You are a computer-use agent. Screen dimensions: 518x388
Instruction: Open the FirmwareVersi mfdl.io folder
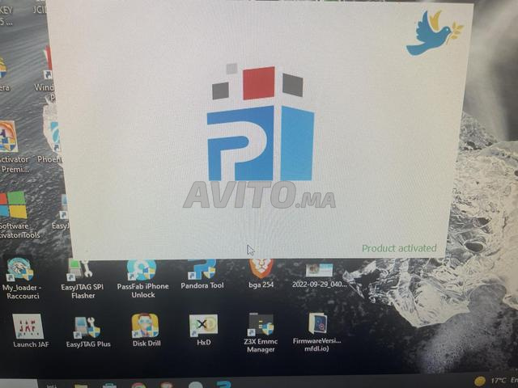pos(317,332)
